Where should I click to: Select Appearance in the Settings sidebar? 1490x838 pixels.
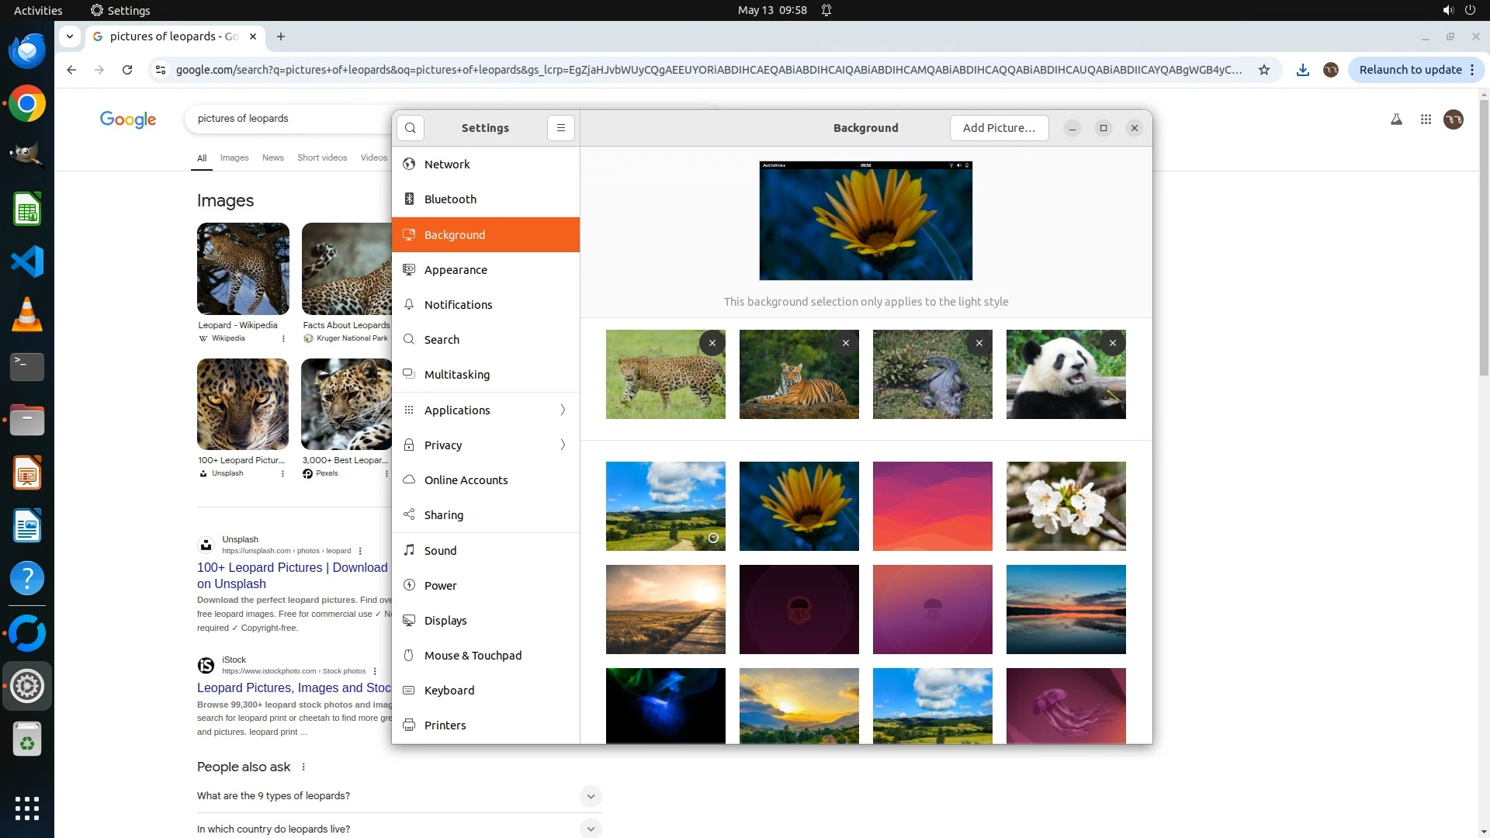(456, 270)
